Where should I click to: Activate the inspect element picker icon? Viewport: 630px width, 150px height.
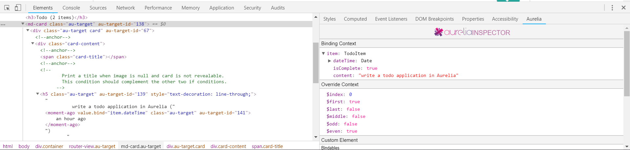point(7,8)
